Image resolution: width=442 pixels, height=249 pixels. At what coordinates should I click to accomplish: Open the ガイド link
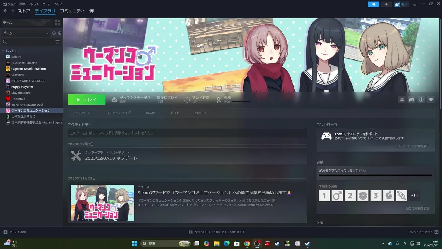pos(175,113)
